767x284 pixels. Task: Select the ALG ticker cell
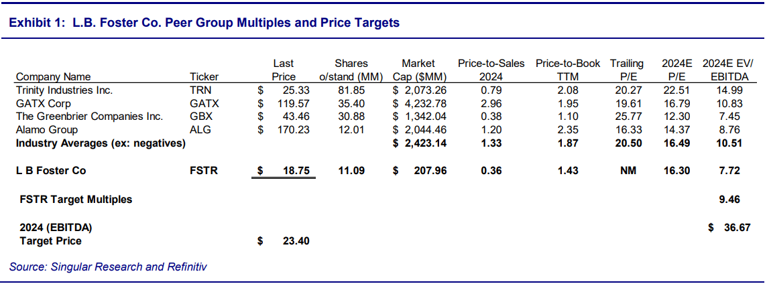pyautogui.click(x=200, y=130)
